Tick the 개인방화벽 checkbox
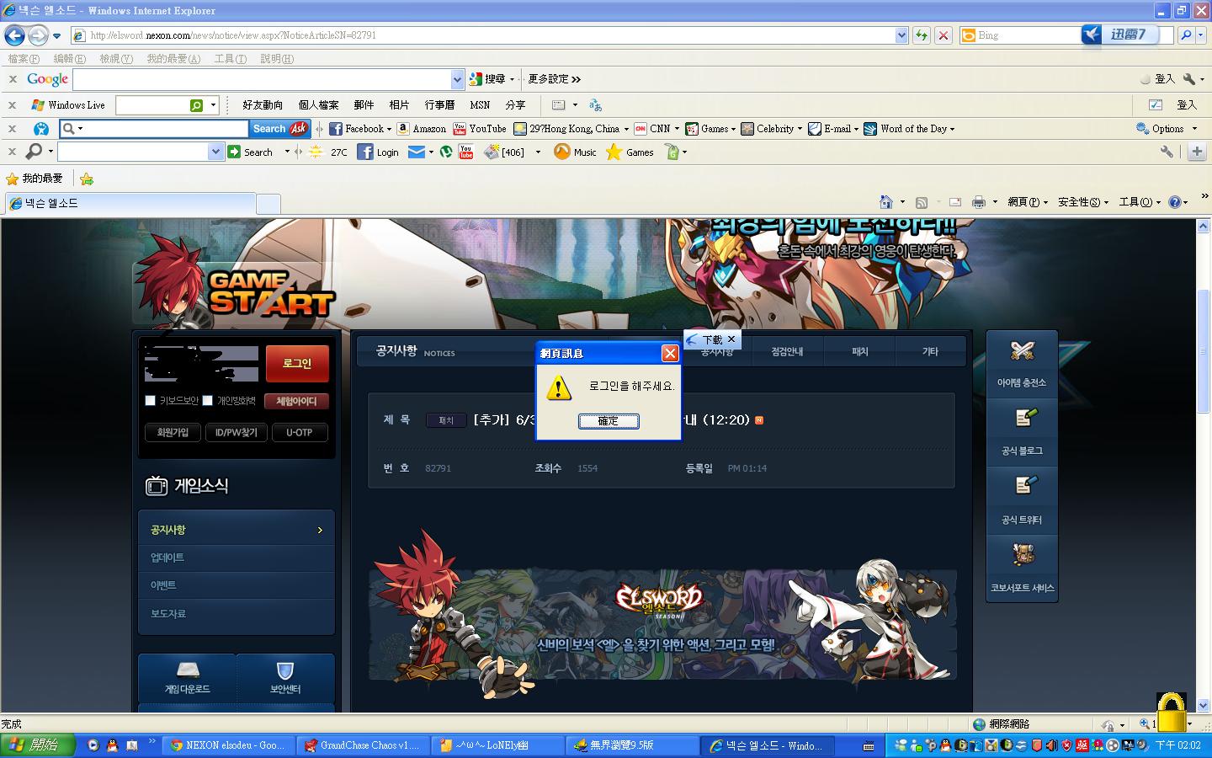 pos(207,401)
